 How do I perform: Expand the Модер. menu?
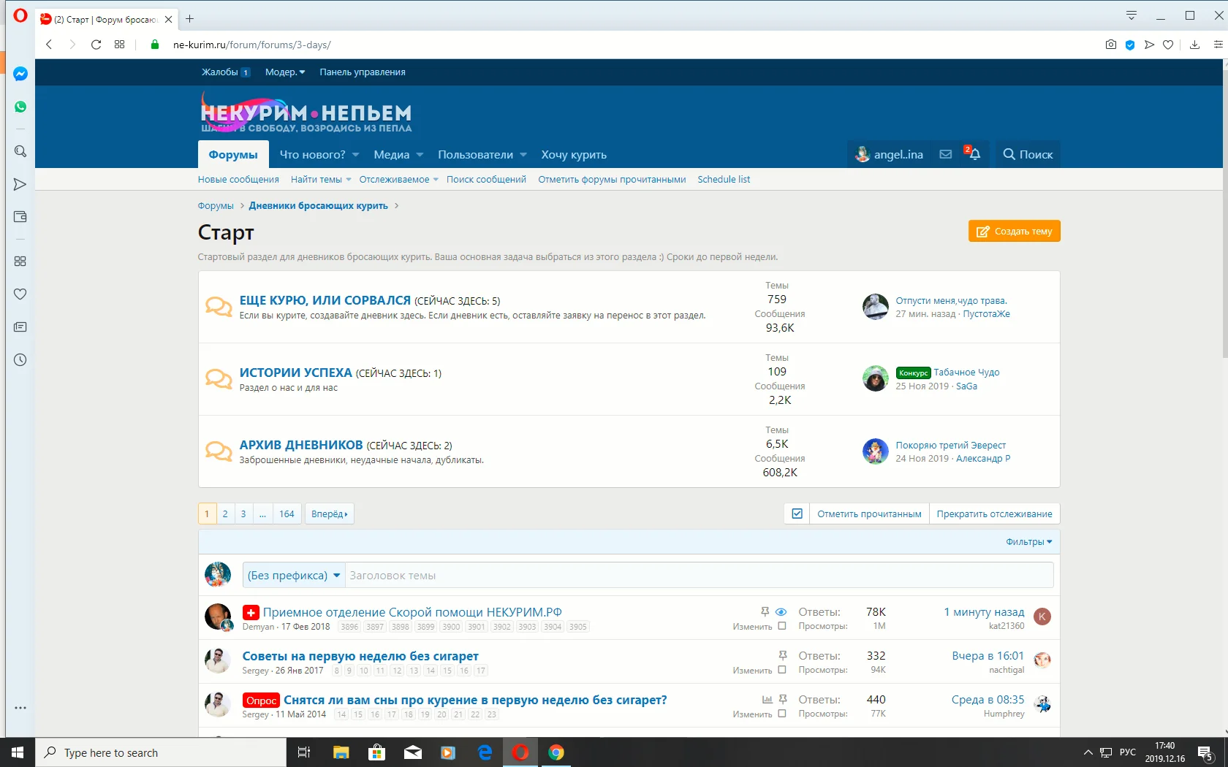pos(285,72)
